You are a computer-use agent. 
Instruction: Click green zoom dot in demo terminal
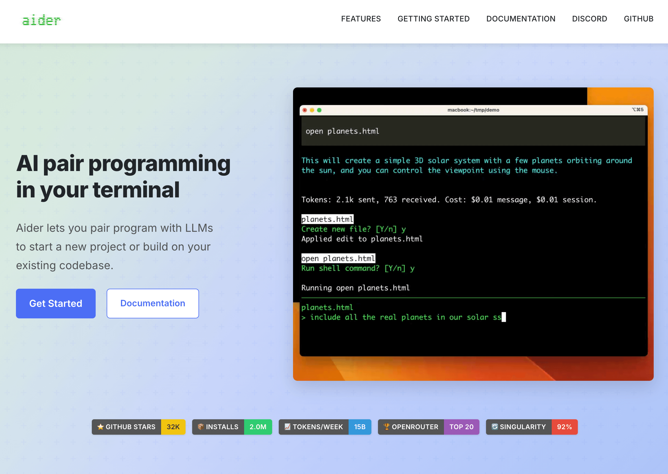coord(319,110)
